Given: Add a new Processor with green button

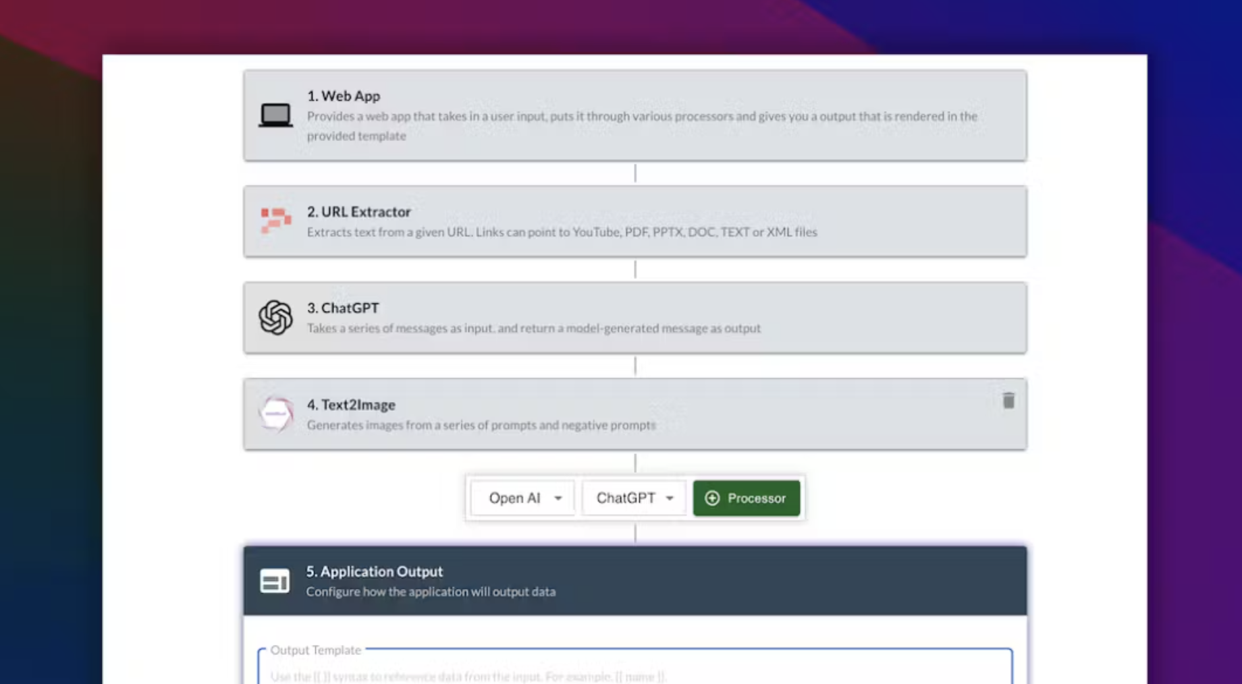Looking at the screenshot, I should [747, 498].
